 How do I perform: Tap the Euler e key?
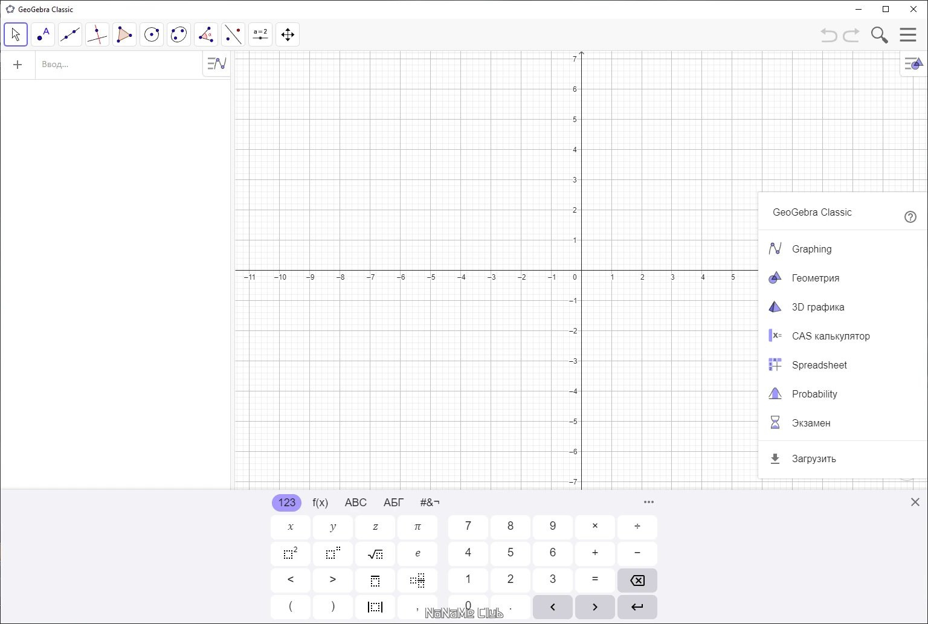417,553
